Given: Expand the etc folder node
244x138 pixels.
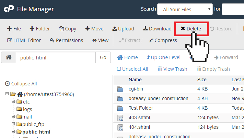Looking at the screenshot, I should tap(13, 101).
